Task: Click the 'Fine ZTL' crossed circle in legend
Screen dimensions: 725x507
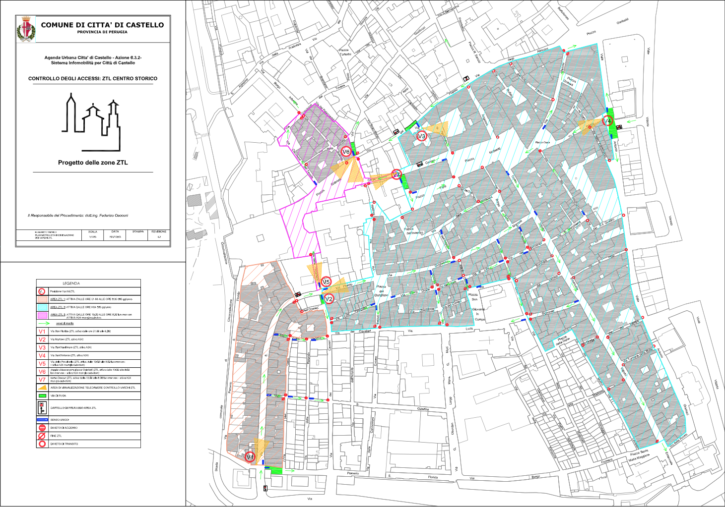Action: (x=42, y=436)
